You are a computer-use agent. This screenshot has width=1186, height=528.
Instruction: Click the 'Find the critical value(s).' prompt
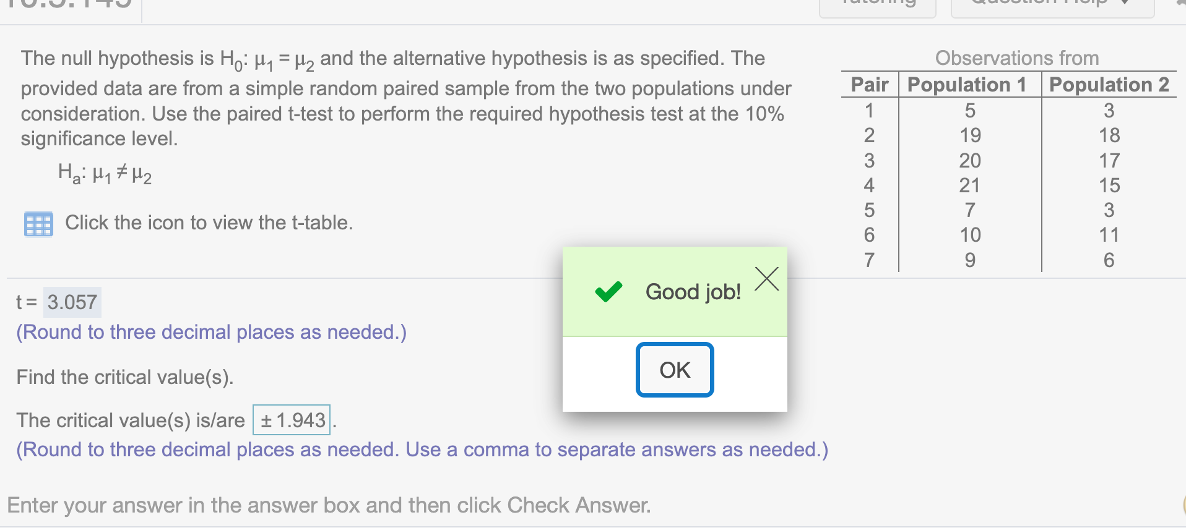(x=125, y=377)
